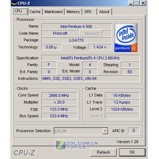
Task: Click the Package value LGA775
Action: 76,40
